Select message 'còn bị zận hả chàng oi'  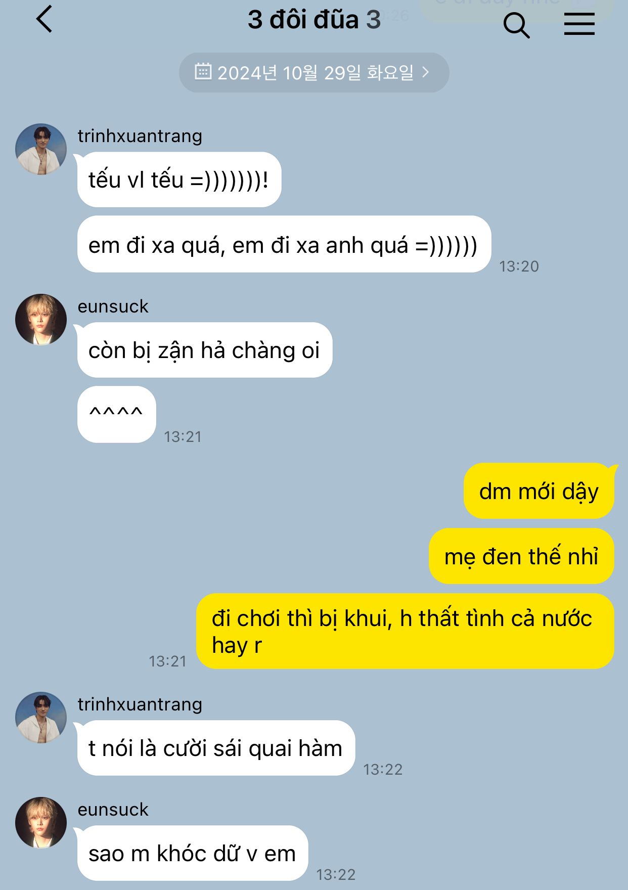coord(205,350)
